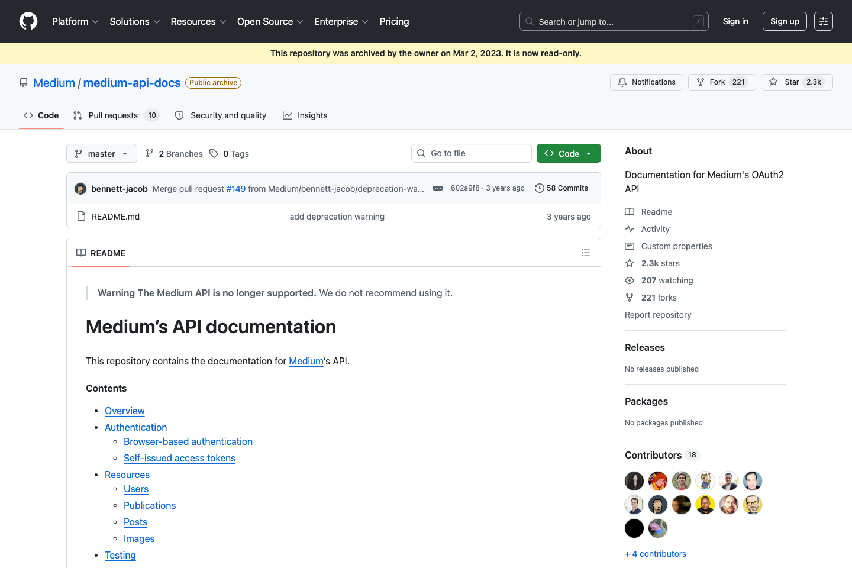Click the eye icon beside 207 watching
The image size is (852, 568).
(x=629, y=280)
